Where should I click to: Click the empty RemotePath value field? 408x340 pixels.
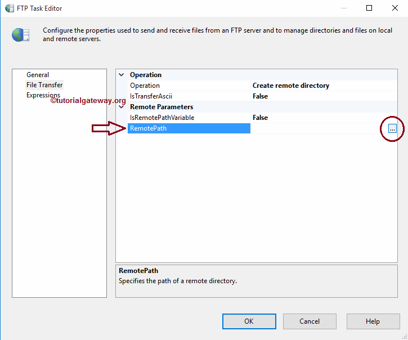(x=319, y=128)
